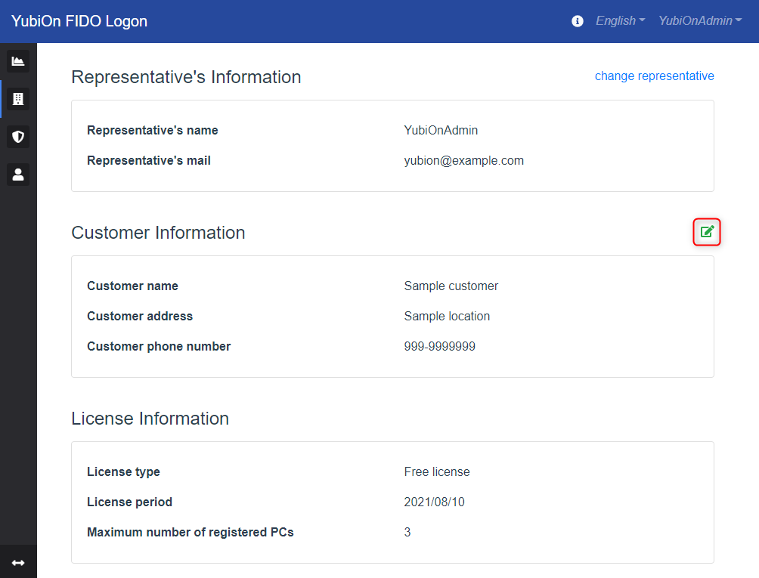Edit Customer Information with the pencil icon
The height and width of the screenshot is (578, 759).
coord(707,232)
